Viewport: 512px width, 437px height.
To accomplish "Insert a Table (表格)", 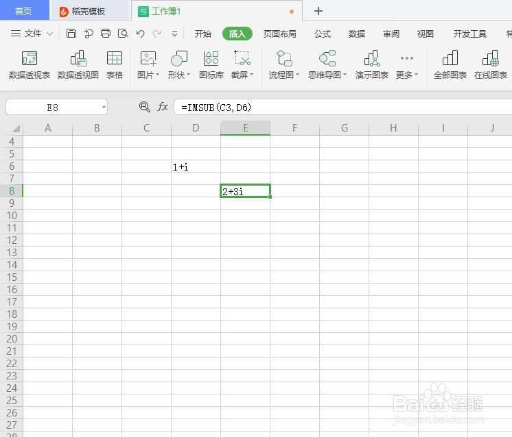I will pos(115,65).
